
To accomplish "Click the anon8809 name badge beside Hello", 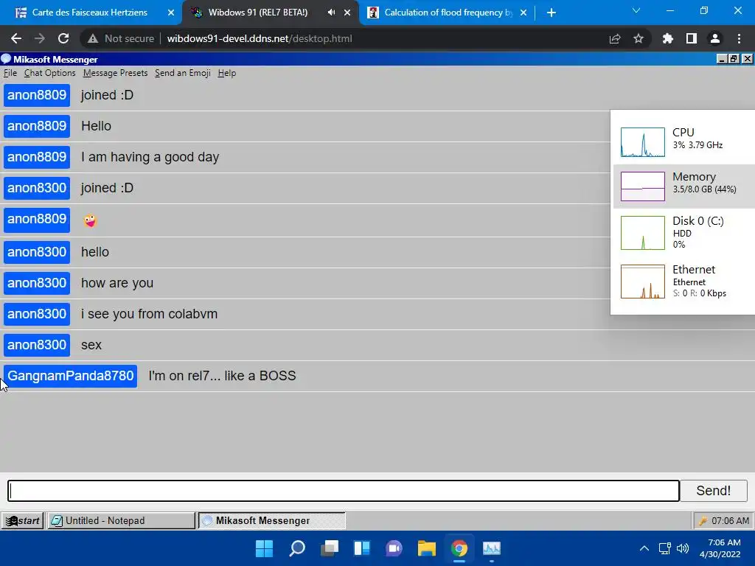I will [37, 126].
